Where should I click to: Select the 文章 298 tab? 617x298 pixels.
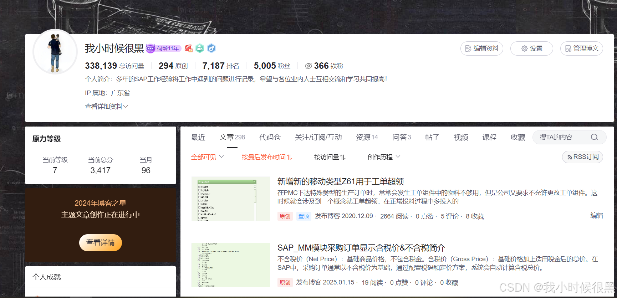click(232, 137)
